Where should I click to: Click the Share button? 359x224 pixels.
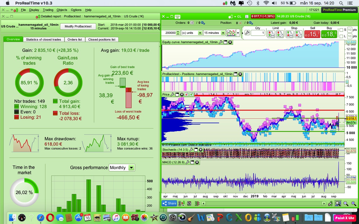click(169, 204)
